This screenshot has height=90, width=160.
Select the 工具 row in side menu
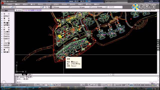6,41
